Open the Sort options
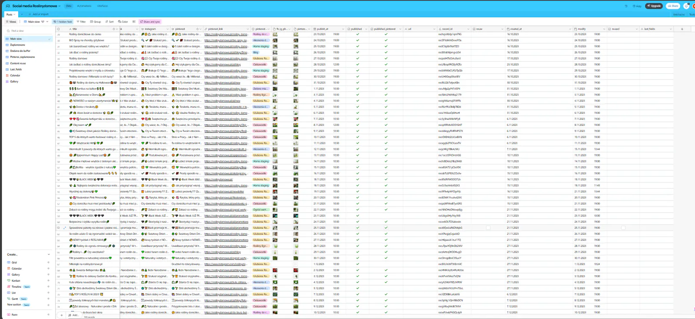Screen dimensions: 695x319 click(x=109, y=22)
